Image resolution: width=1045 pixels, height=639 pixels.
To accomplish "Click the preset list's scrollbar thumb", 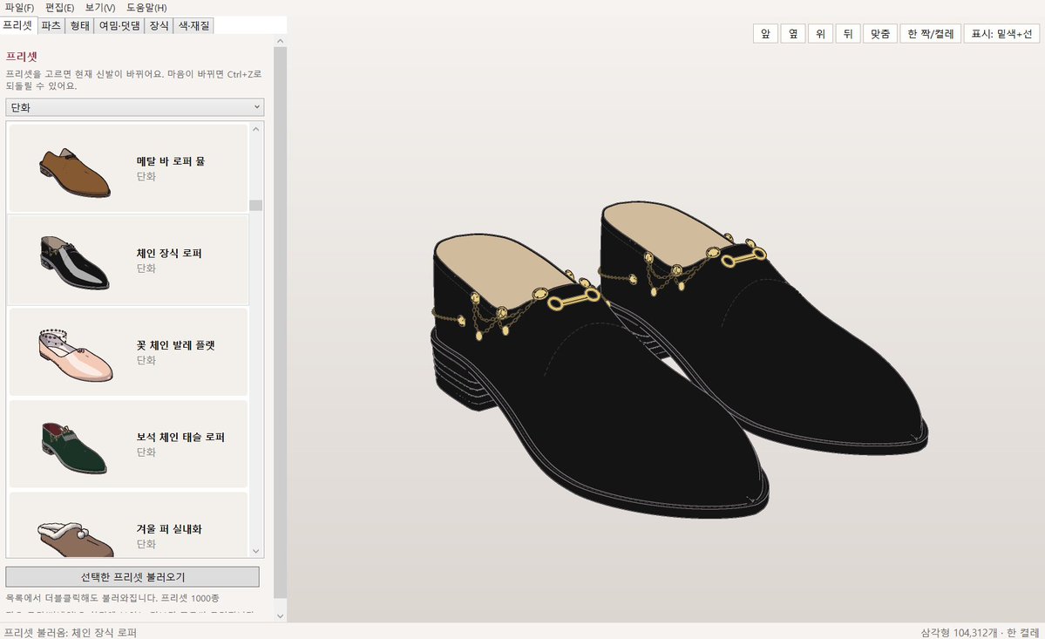I will click(x=256, y=205).
